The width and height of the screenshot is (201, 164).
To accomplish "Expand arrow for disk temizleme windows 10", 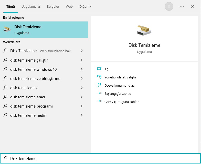I will [81, 69].
